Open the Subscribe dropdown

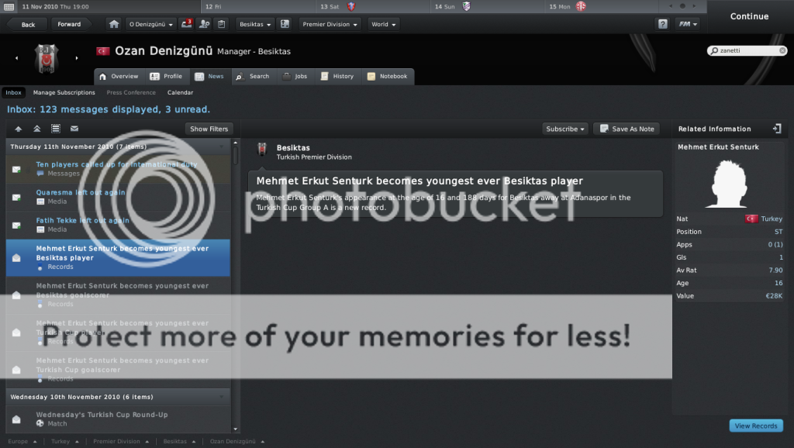click(x=565, y=129)
